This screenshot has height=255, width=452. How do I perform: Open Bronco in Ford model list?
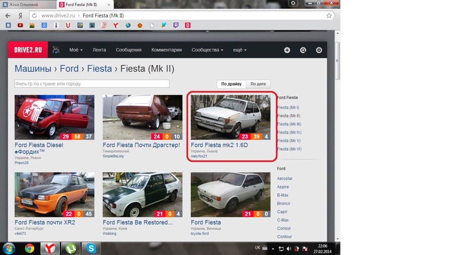(283, 203)
